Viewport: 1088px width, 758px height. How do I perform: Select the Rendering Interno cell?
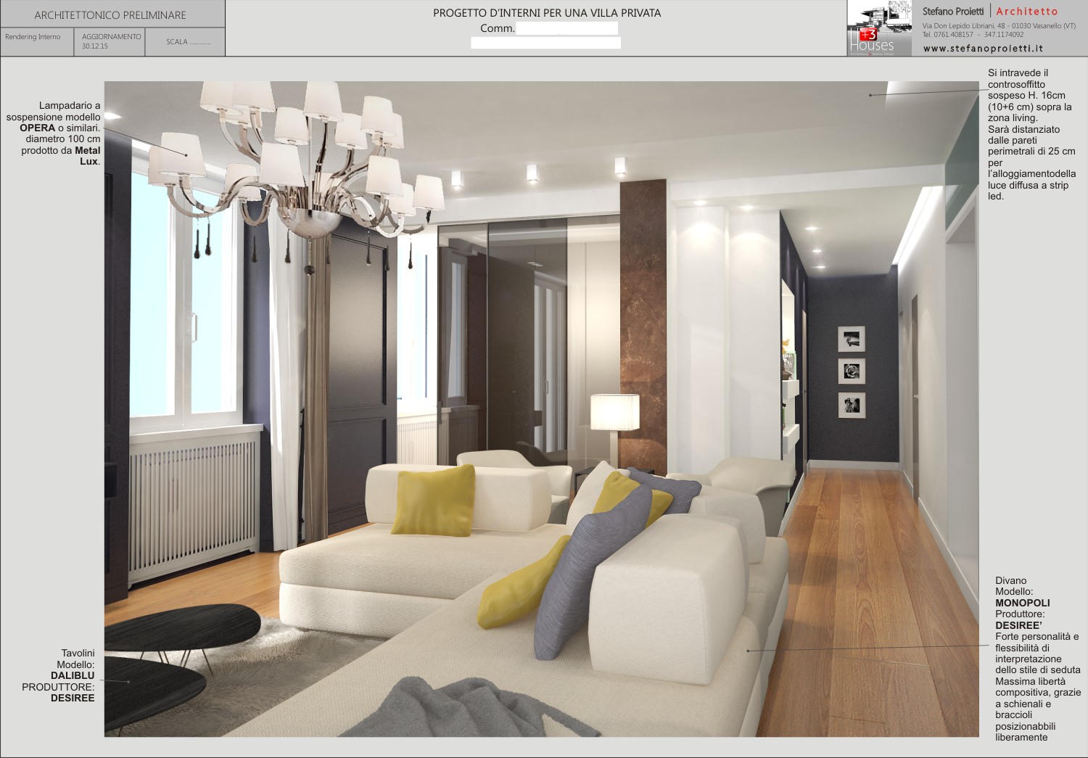tap(37, 42)
